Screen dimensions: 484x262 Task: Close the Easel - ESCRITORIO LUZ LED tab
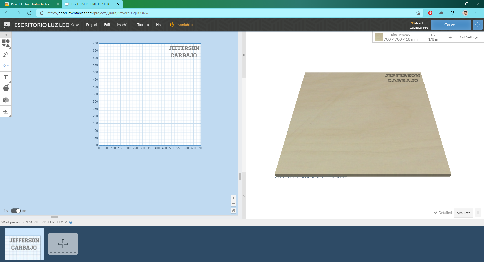pyautogui.click(x=118, y=4)
